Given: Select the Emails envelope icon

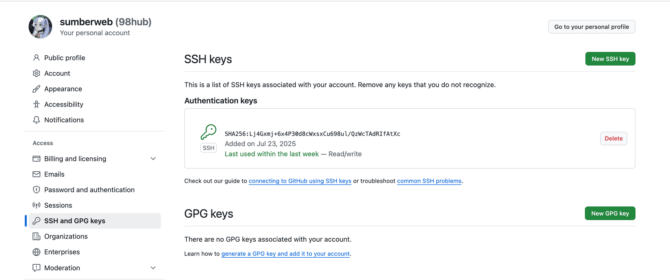Looking at the screenshot, I should pyautogui.click(x=37, y=174).
